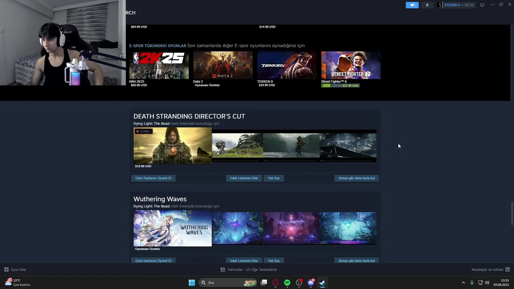Expand the XTIGERCH account dropdown
Image resolution: width=514 pixels, height=289 pixels.
pyautogui.click(x=453, y=5)
